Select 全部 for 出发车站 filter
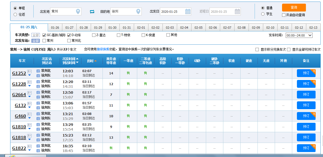This screenshot has height=157, width=323. click(x=35, y=41)
